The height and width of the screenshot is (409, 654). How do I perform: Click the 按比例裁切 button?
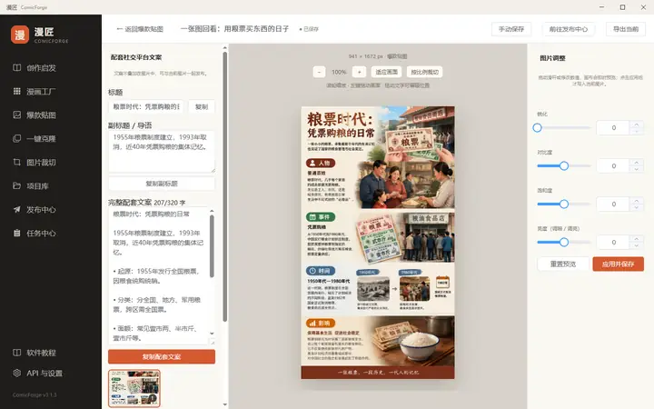pos(424,72)
